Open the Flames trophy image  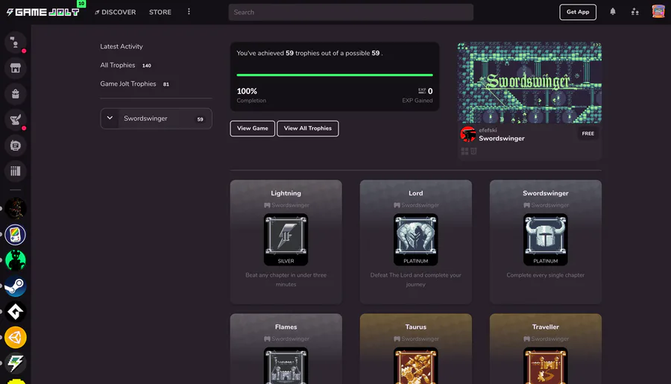coord(286,365)
